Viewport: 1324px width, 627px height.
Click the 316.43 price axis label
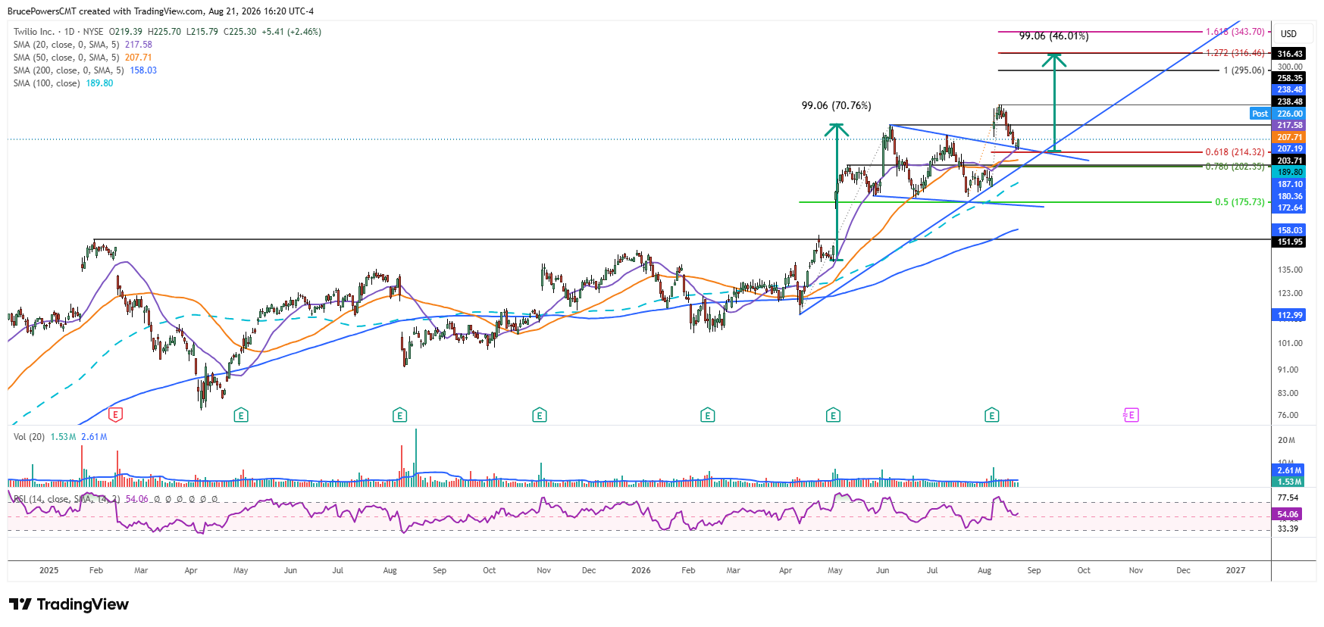coord(1289,54)
